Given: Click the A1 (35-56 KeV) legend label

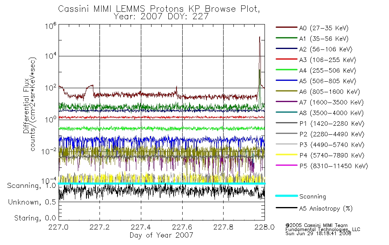Looking at the screenshot, I should tap(324, 39).
